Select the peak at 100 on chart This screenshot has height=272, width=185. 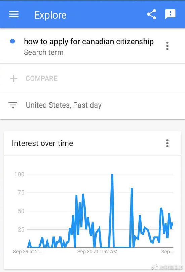tap(112, 174)
